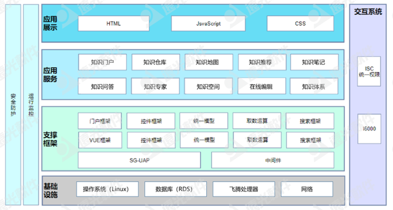Select the 知识仓库 block

[155, 62]
